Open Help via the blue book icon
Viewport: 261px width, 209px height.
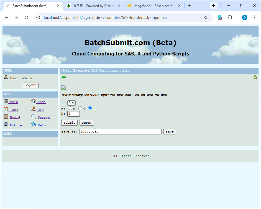(34, 125)
